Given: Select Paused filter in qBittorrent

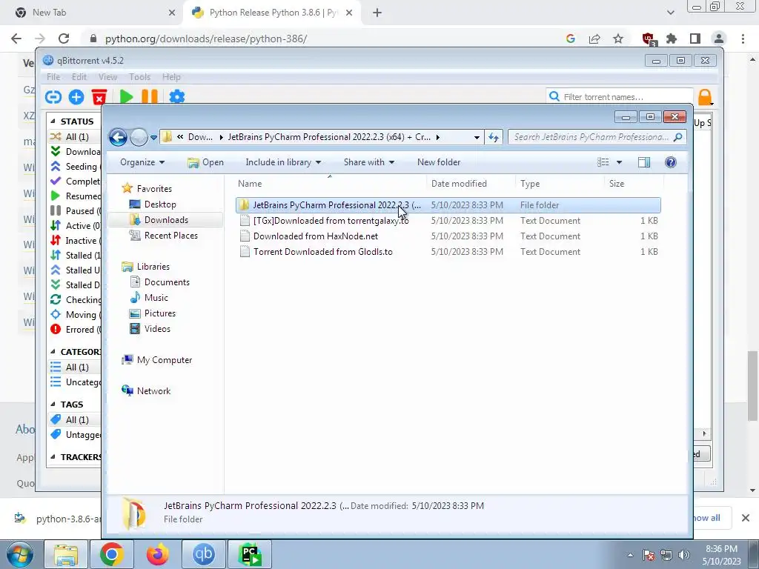Looking at the screenshot, I should [x=76, y=211].
